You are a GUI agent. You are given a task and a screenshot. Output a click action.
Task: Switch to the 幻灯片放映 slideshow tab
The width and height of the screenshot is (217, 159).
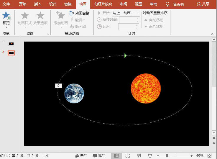point(103,4)
